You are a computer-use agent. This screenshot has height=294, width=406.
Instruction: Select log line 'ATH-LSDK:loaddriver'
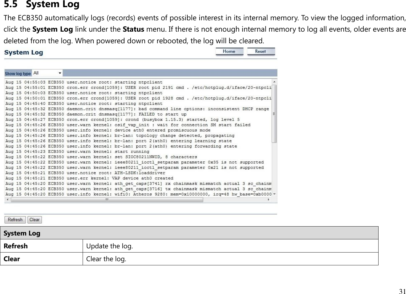[x=85, y=173]
